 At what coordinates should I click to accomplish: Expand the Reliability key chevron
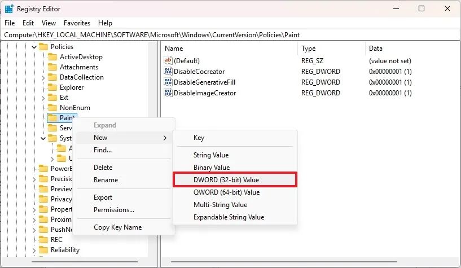click(34, 250)
